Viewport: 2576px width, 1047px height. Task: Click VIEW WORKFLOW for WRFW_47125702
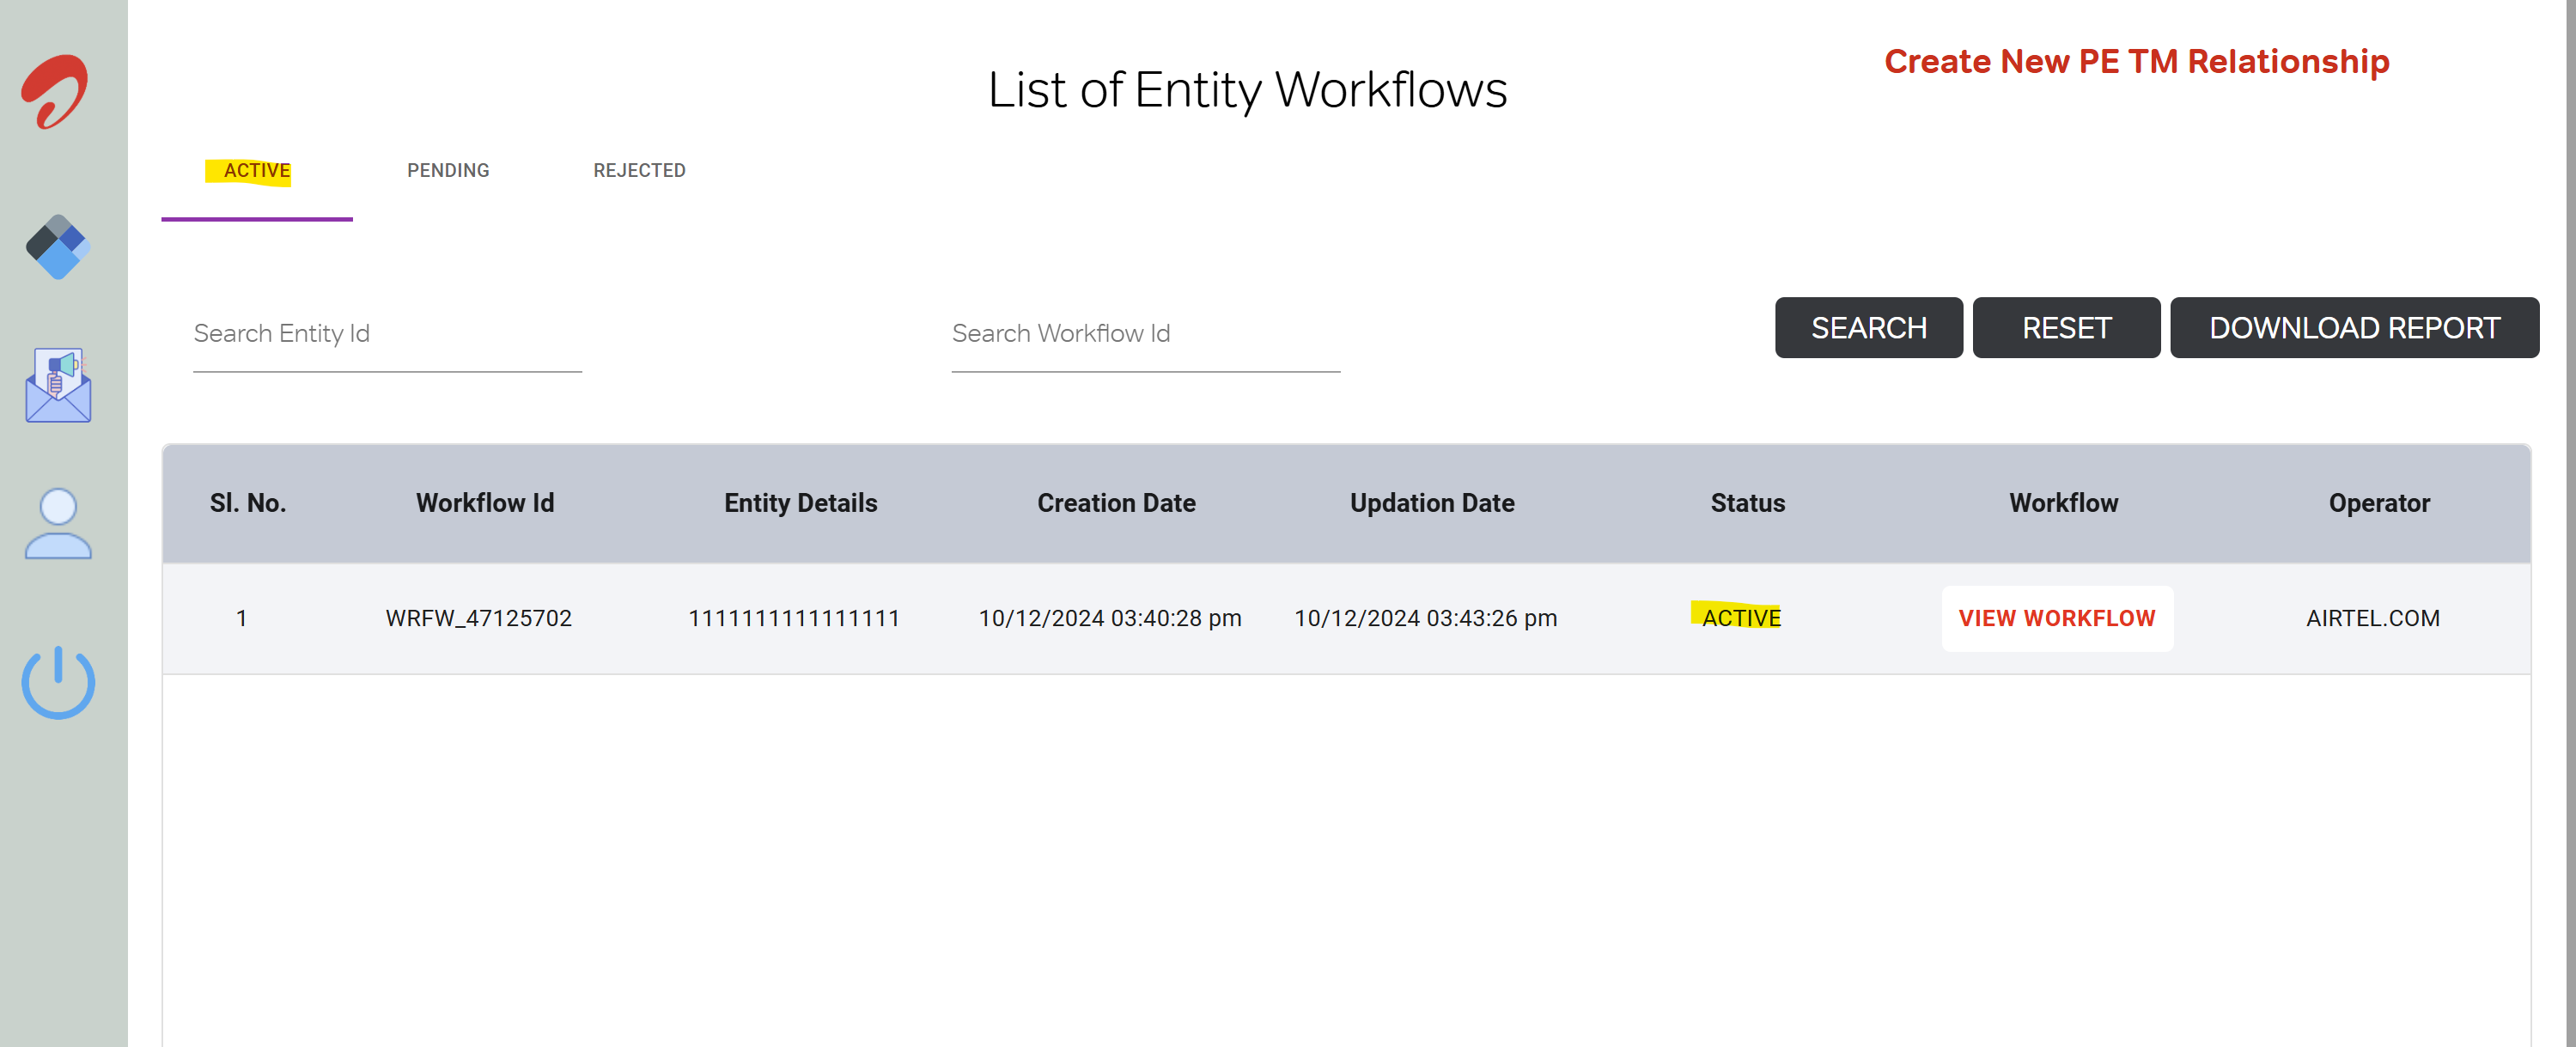point(2057,619)
